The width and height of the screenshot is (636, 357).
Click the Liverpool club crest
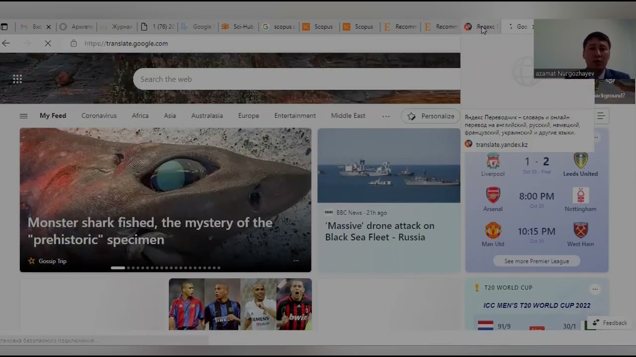click(x=493, y=161)
